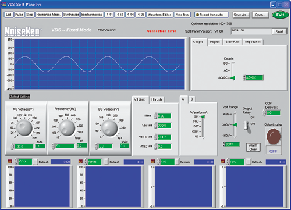Screen dimensions: 291x210
Task: Click the Save As button
Action: (241, 15)
